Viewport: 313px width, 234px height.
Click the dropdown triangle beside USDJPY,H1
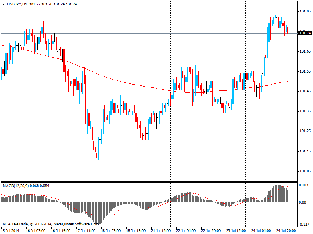[3, 4]
